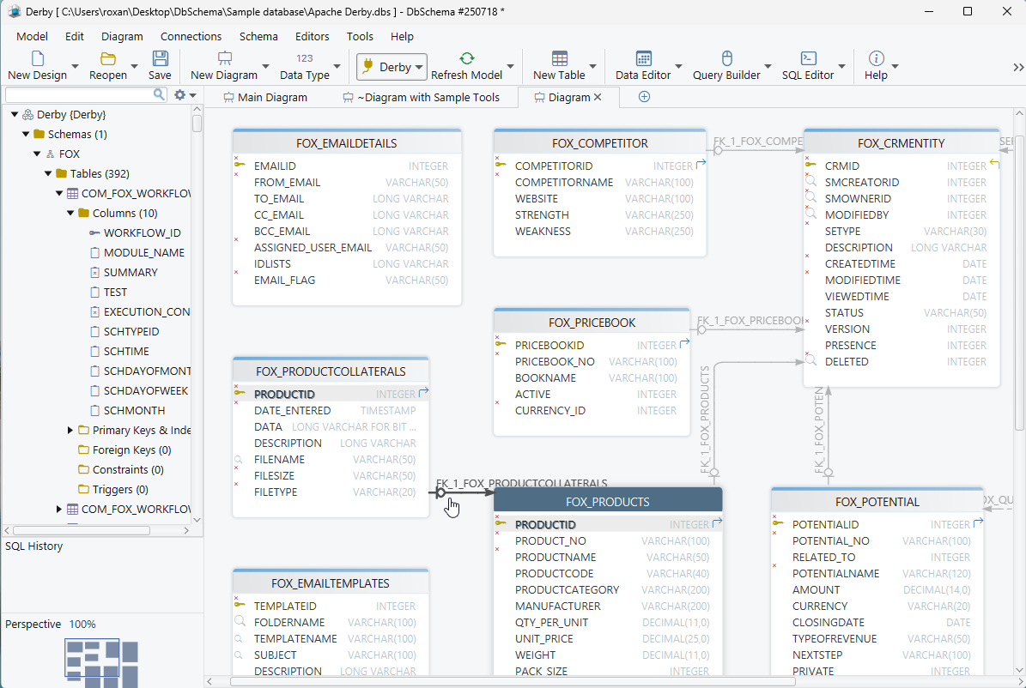This screenshot has width=1026, height=688.
Task: Open the Refresh Model dropdown arrow
Action: coord(510,67)
